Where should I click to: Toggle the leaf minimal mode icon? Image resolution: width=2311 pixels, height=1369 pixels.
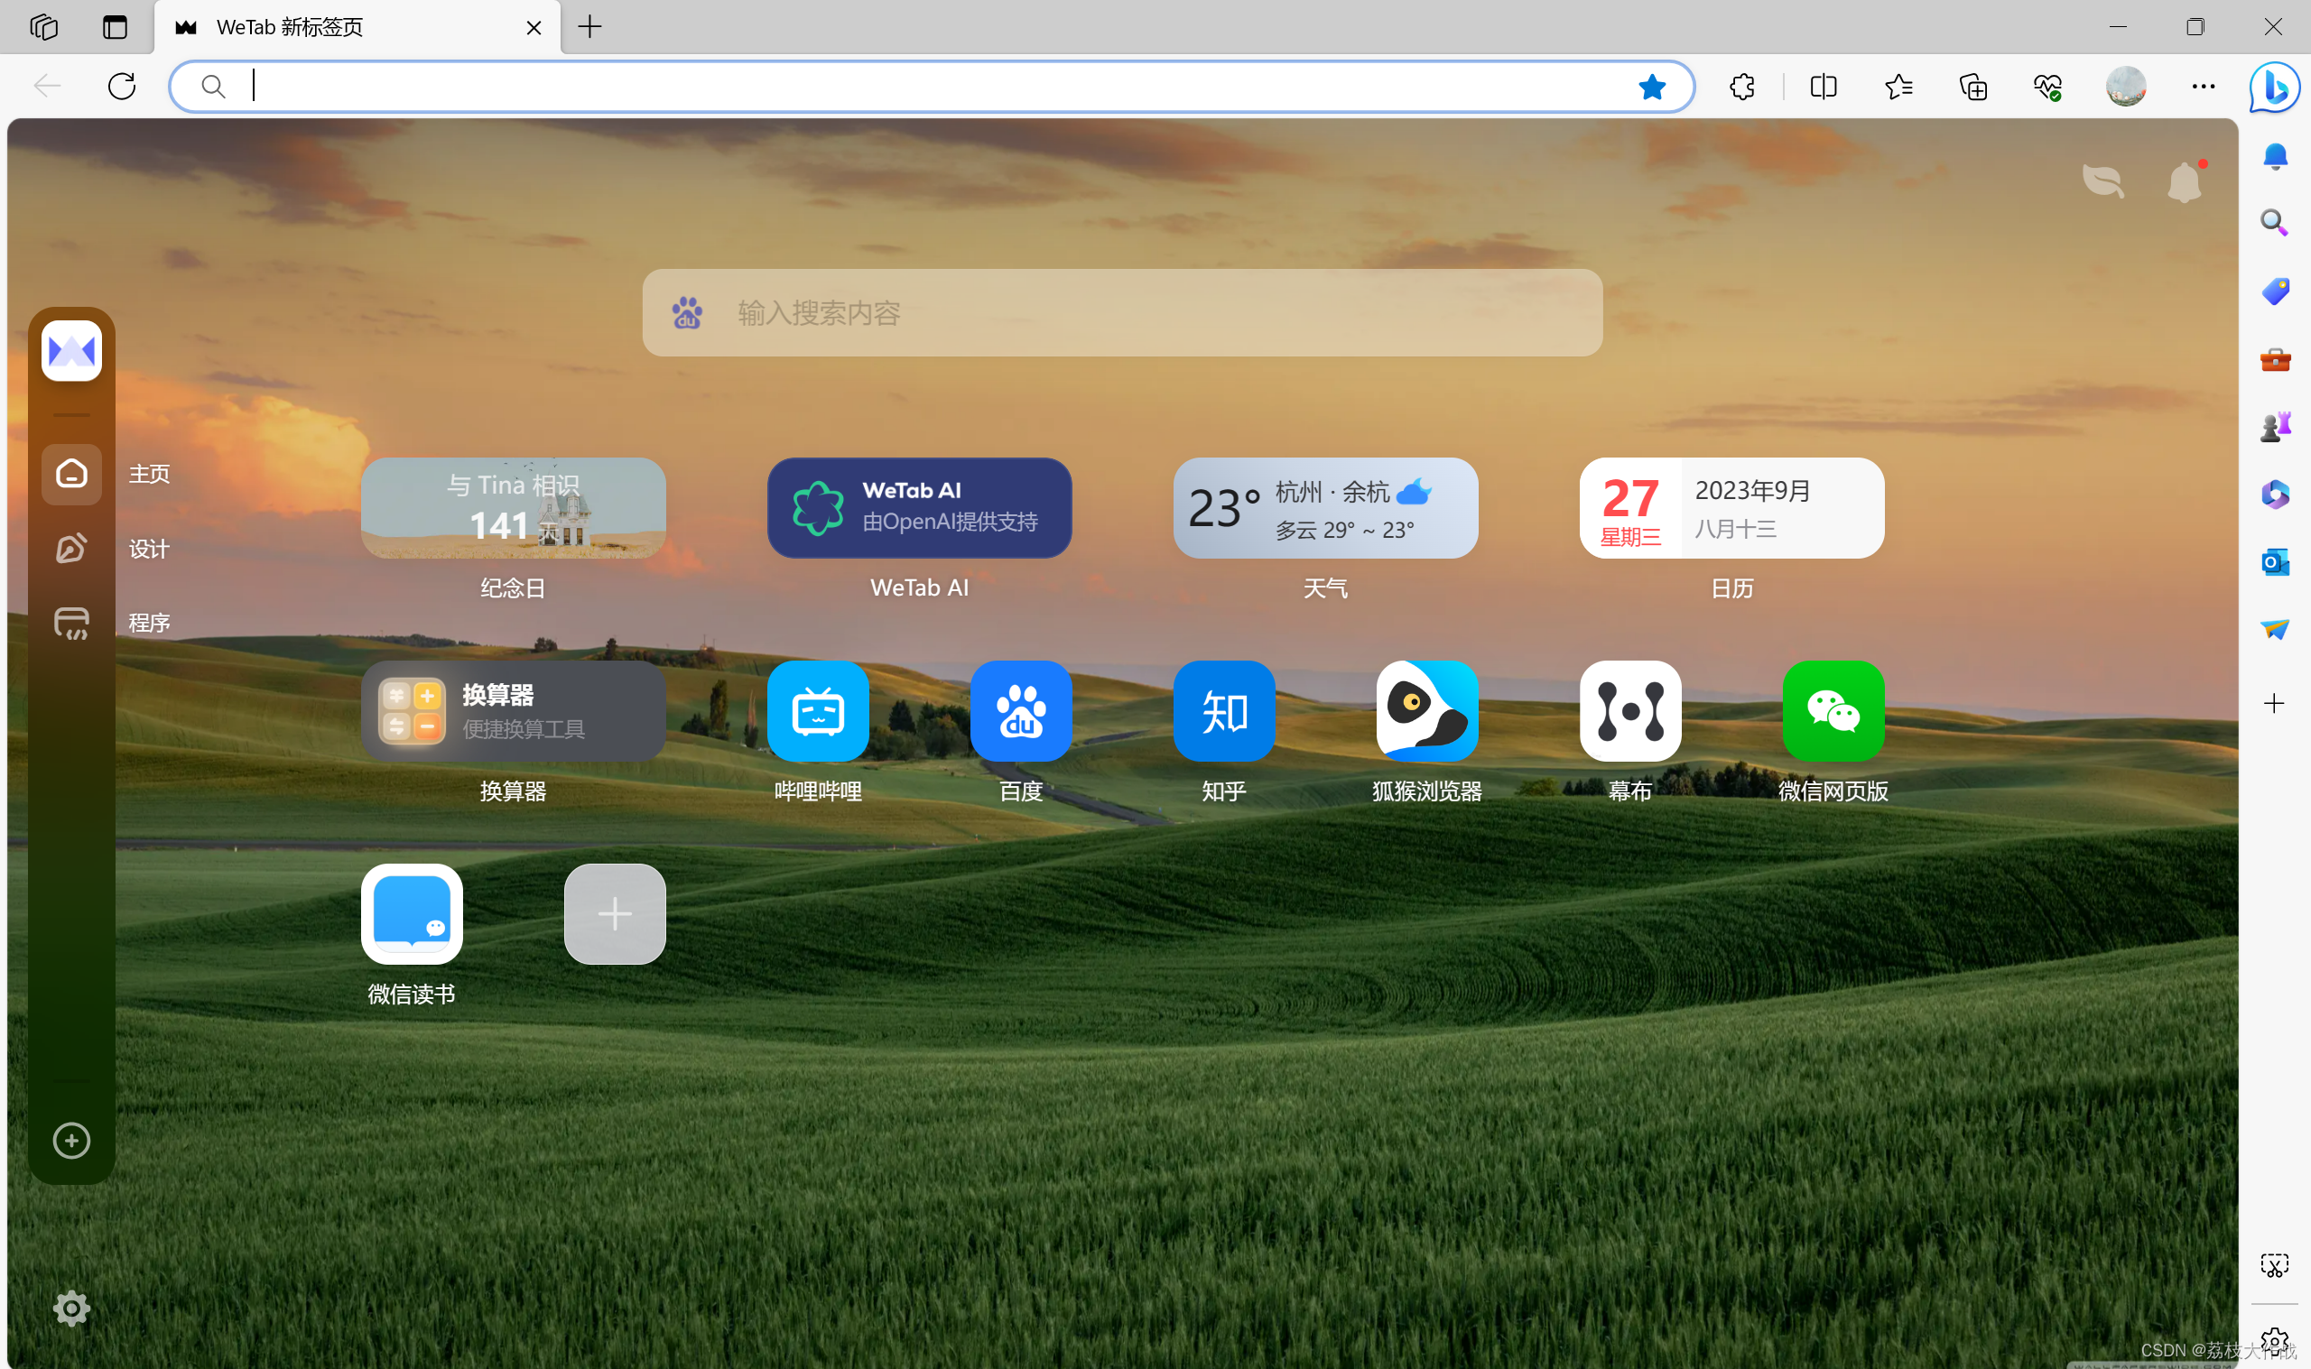click(2102, 181)
